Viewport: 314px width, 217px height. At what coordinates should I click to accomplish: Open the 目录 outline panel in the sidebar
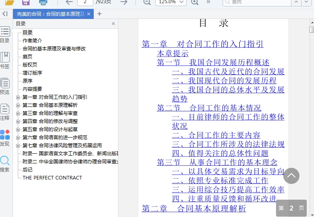[x=5, y=35]
